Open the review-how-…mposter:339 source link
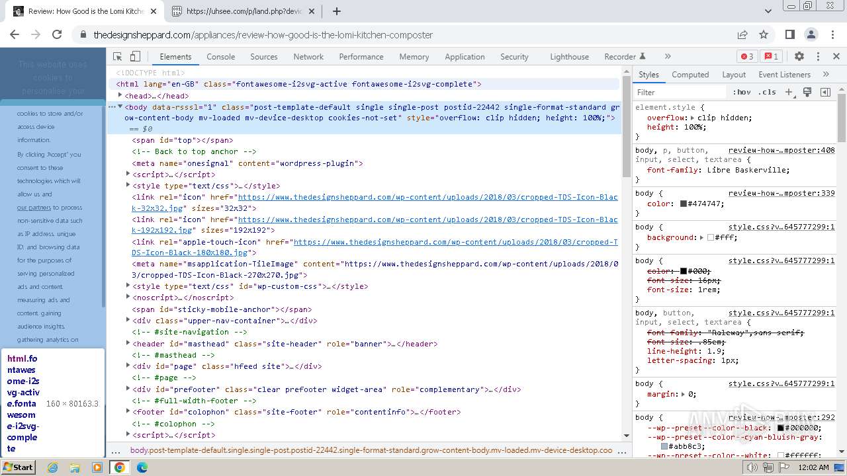847x476 pixels. tap(781, 193)
